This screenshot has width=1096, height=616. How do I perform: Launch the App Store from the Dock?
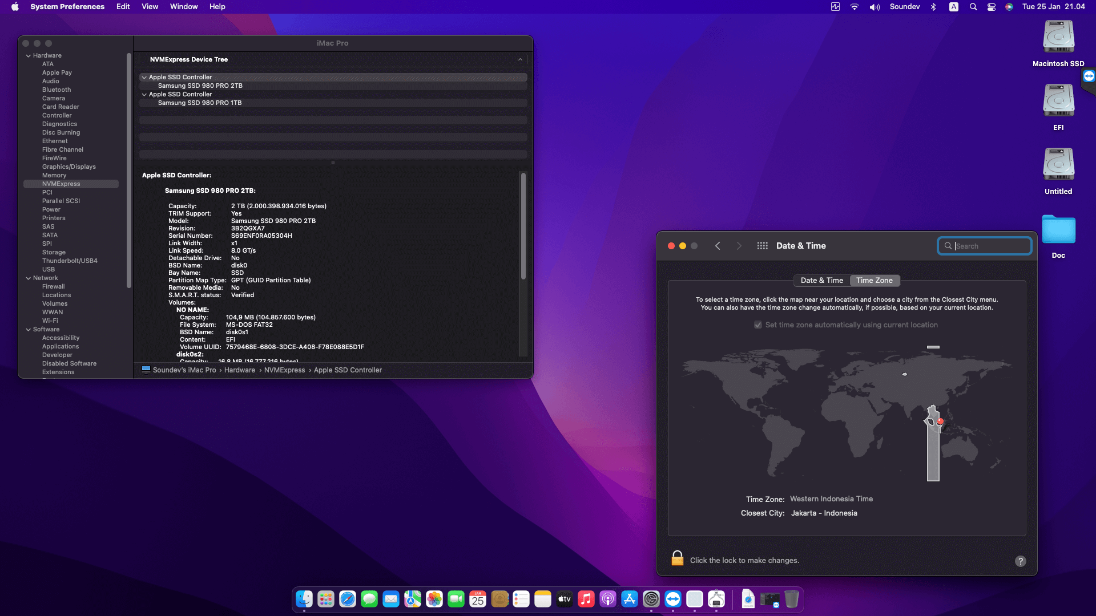(x=629, y=599)
